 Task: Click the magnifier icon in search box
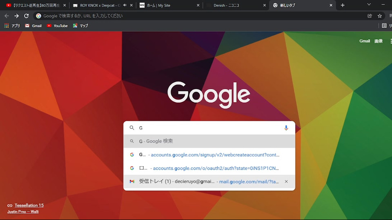click(132, 128)
